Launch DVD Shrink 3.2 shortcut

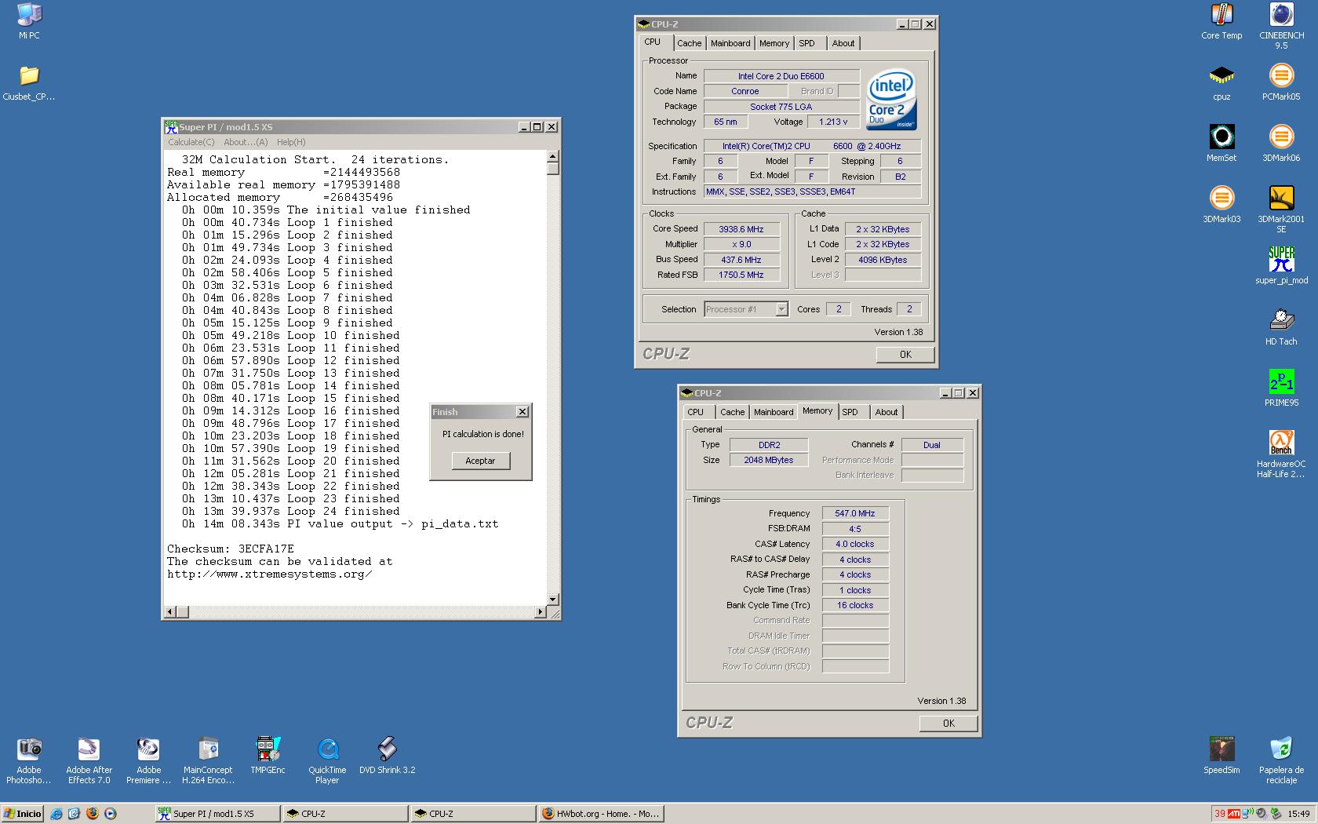[x=387, y=756]
